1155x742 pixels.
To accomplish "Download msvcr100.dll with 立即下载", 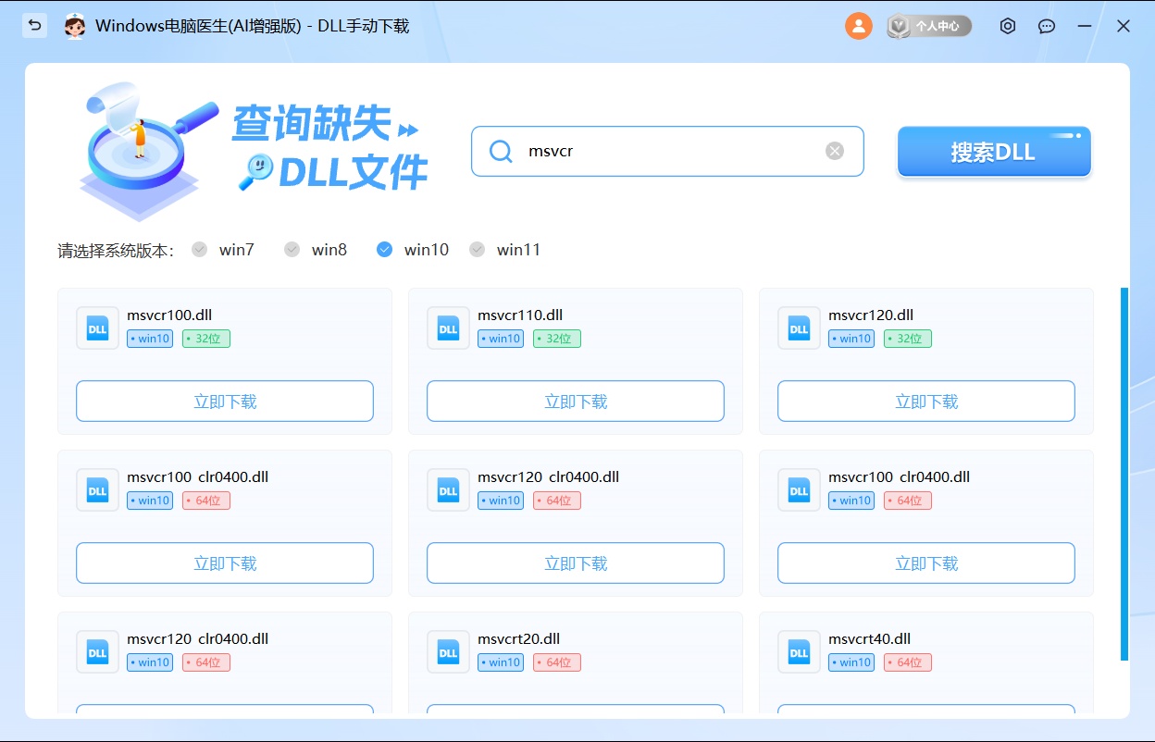I will coord(225,402).
